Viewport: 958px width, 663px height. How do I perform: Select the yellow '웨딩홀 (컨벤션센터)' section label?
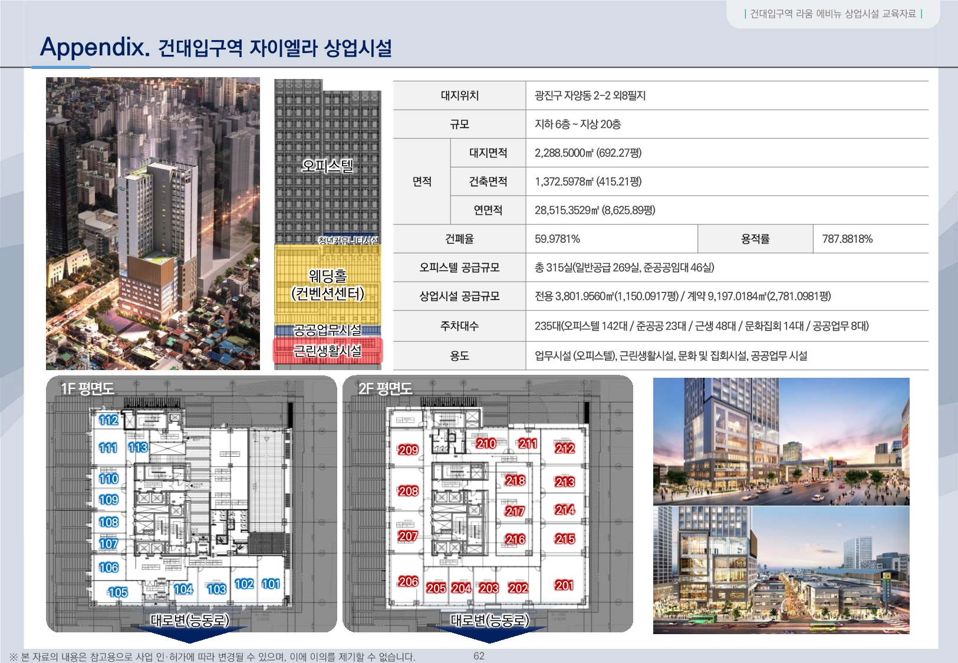pyautogui.click(x=328, y=285)
